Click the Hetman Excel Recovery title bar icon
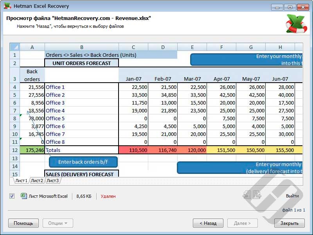Screen dimensions: 313x235 tap(7, 6)
